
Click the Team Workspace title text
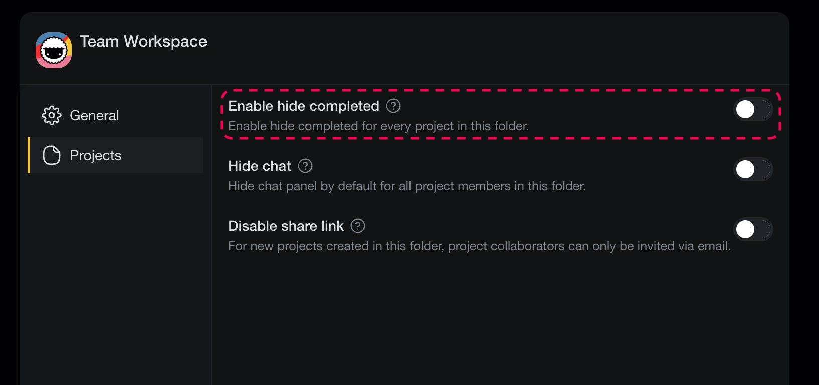143,42
